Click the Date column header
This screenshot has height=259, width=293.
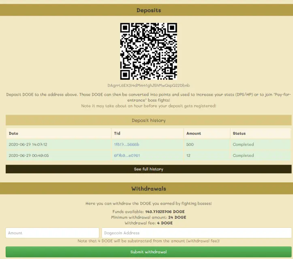(x=59, y=133)
